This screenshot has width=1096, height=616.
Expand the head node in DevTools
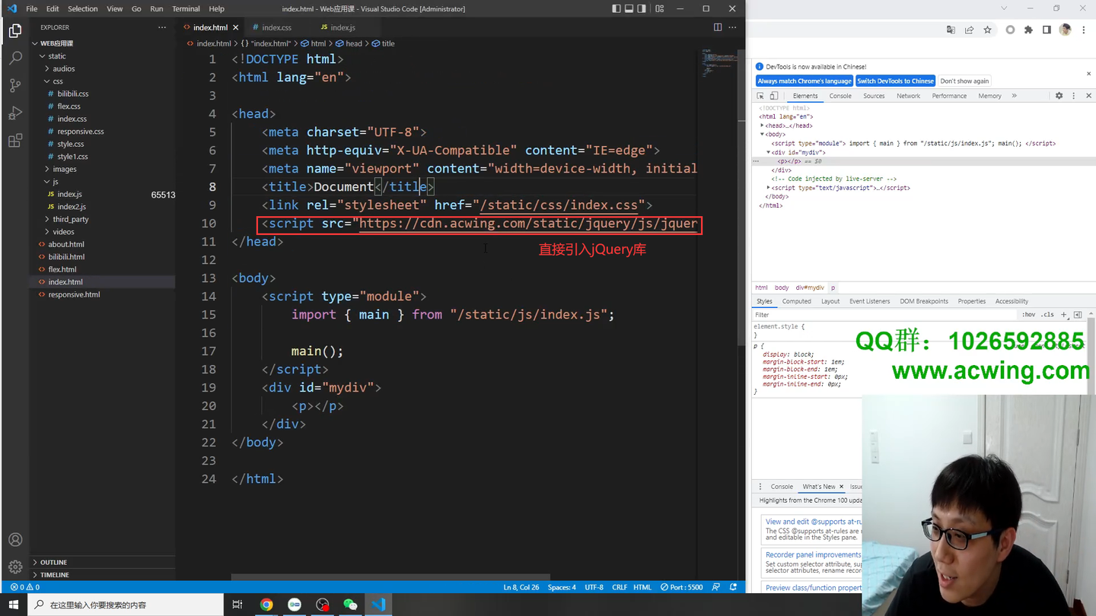click(762, 125)
